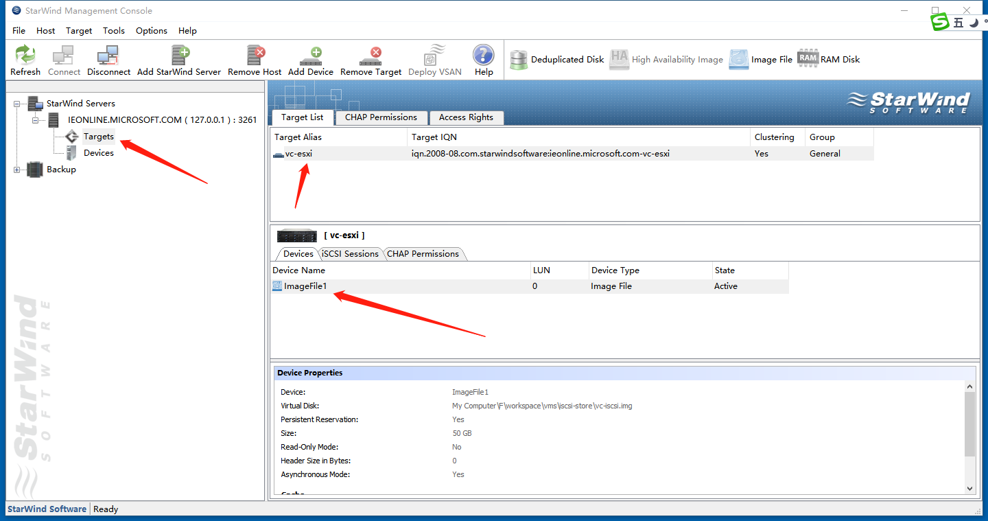Click the Virtual Disk path value
988x521 pixels.
coord(542,406)
